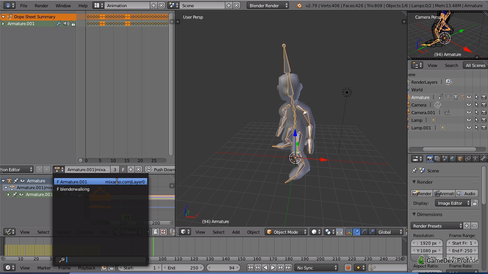Open the timeline Playback menu
This screenshot has width=488, height=274.
(x=87, y=268)
